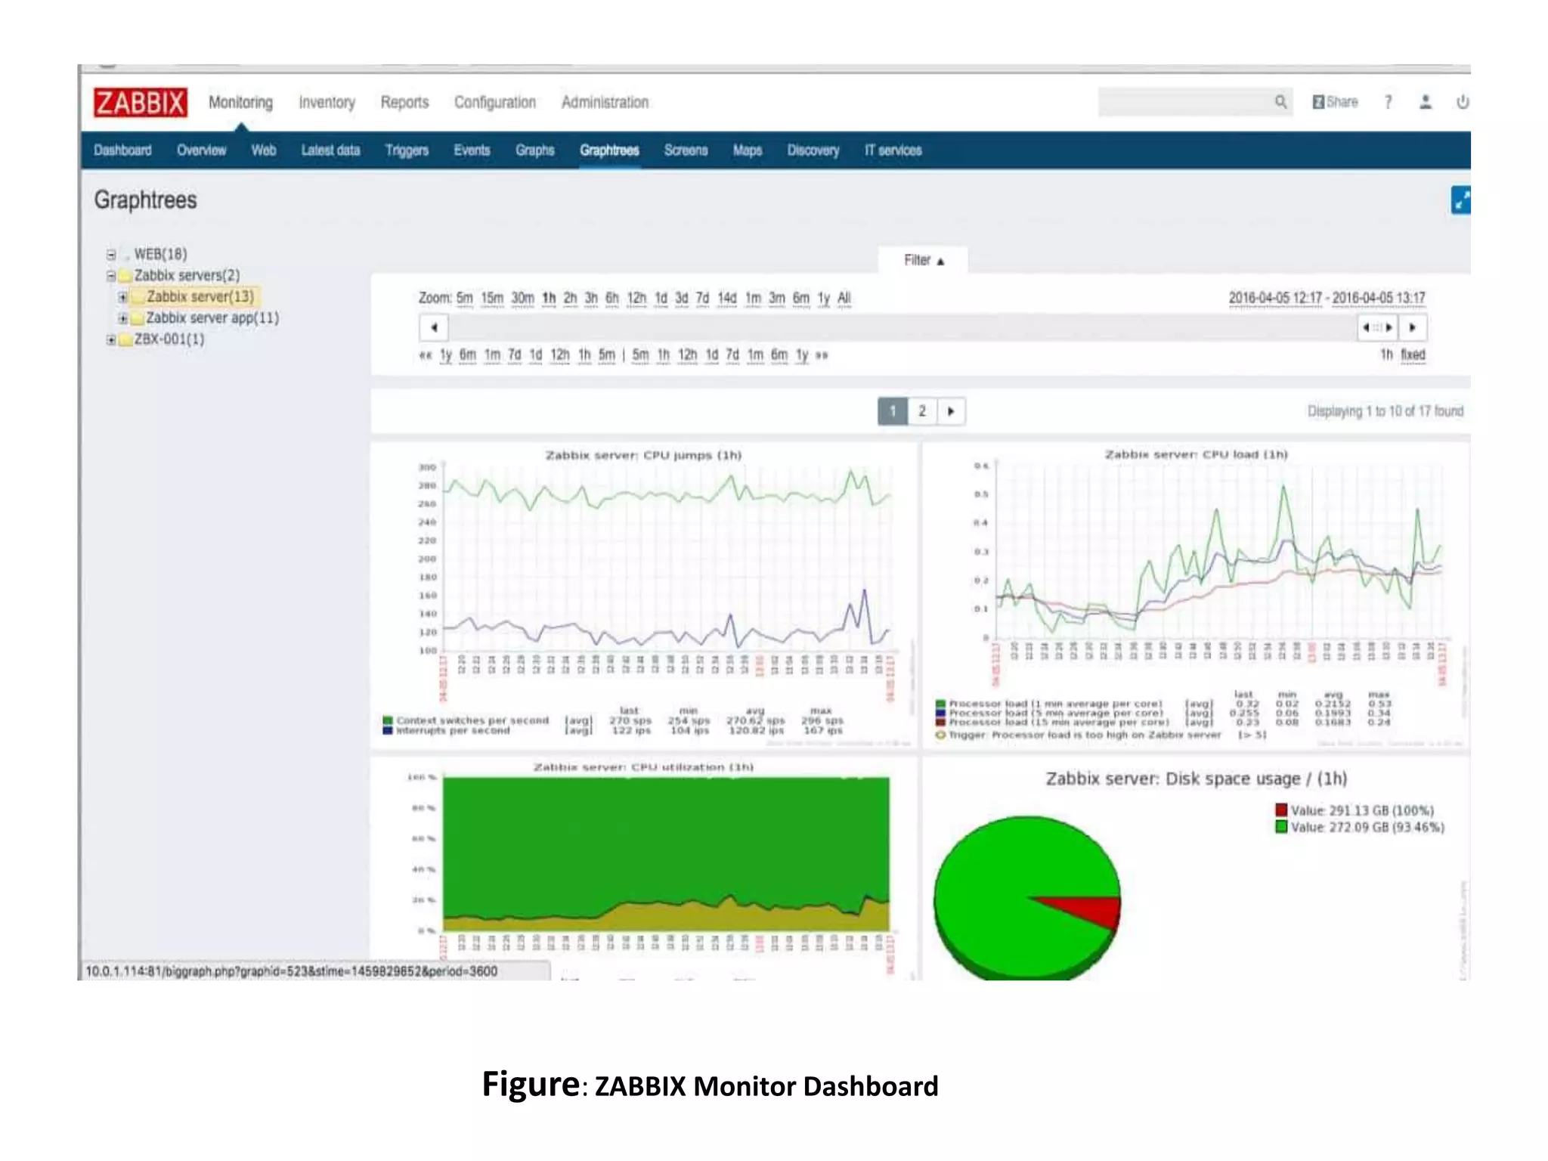
Task: Switch to the Discovery tab
Action: 813,150
